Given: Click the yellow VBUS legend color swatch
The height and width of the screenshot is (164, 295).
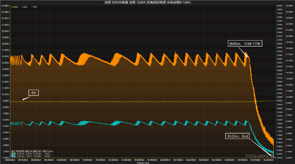Looking at the screenshot, I should (12, 7).
